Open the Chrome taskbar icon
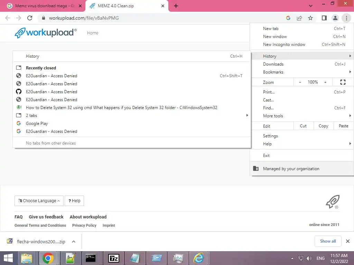Viewport: 354px width, 265px height. point(48,258)
